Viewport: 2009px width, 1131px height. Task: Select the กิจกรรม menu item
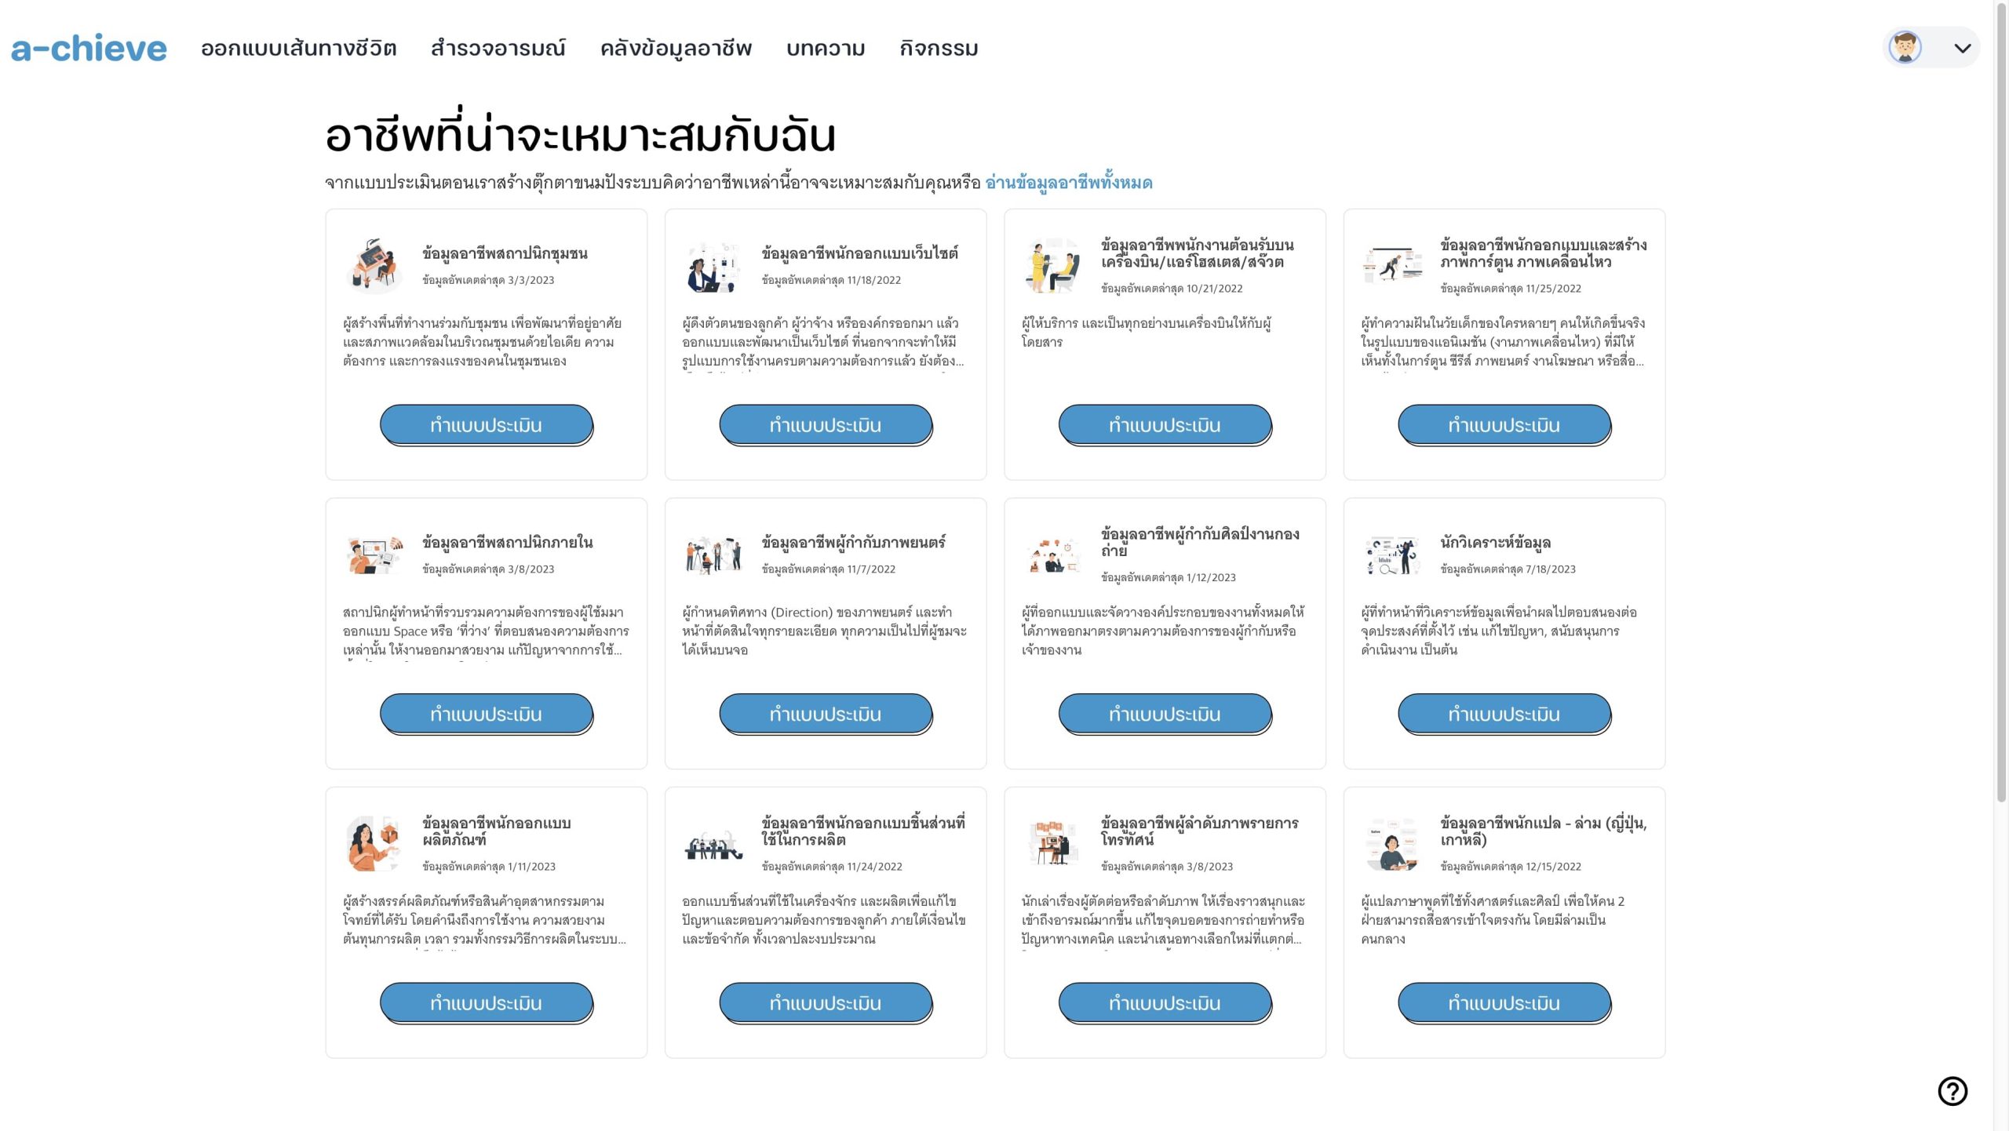click(939, 49)
